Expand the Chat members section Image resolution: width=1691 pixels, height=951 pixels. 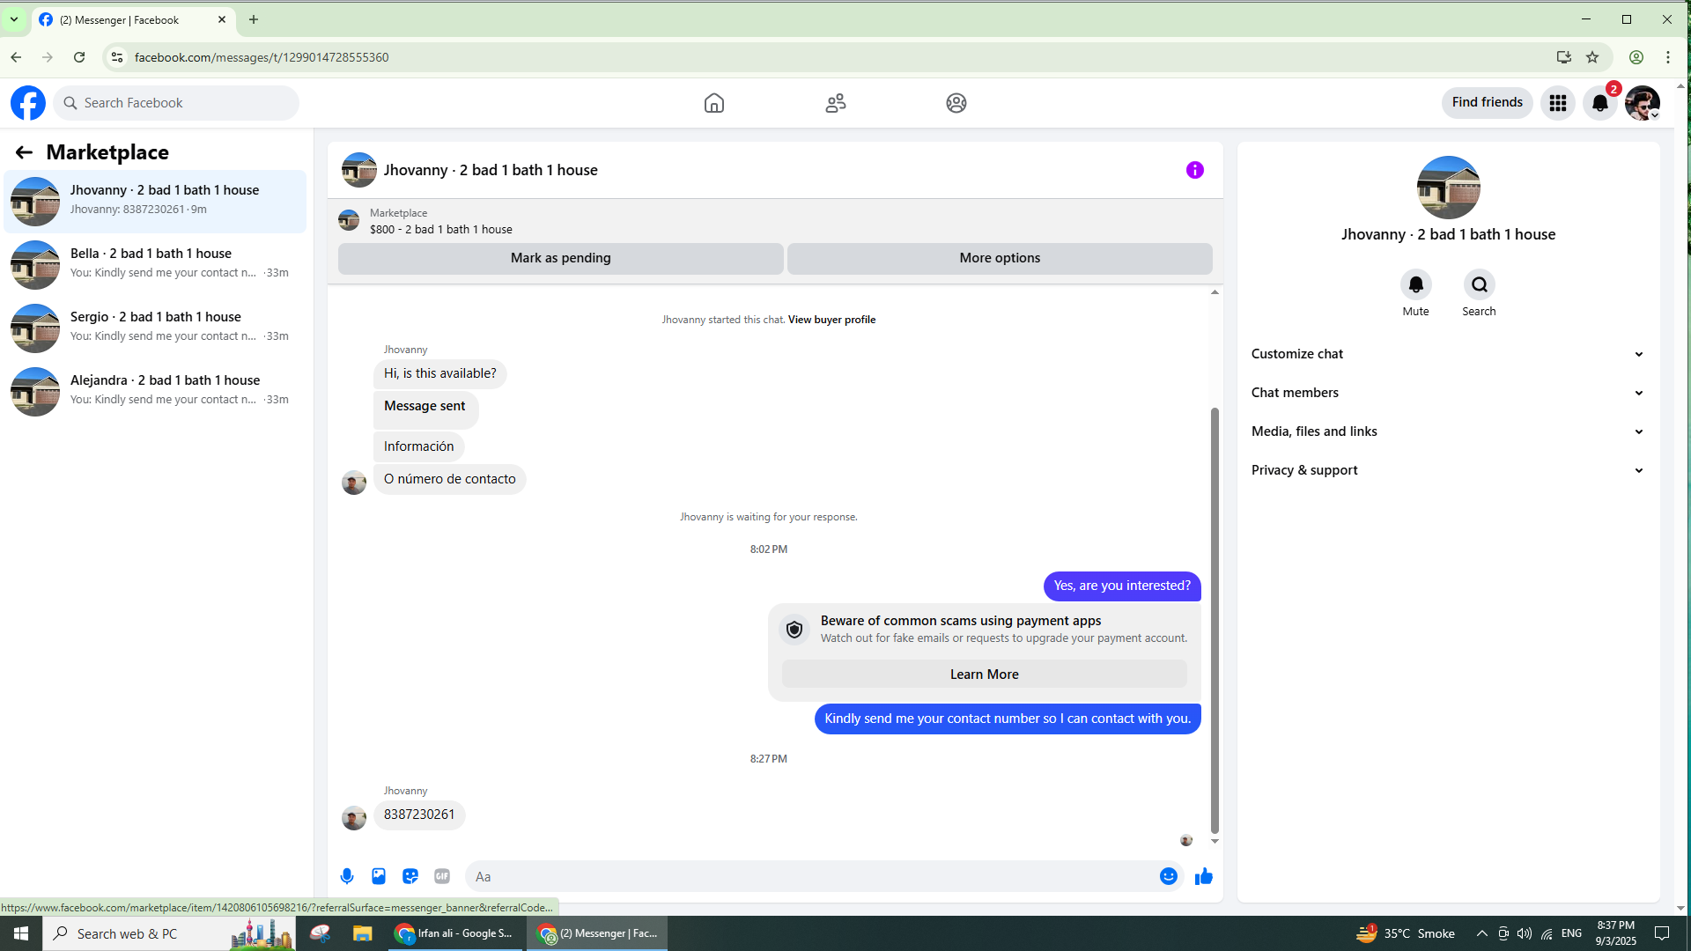1448,393
